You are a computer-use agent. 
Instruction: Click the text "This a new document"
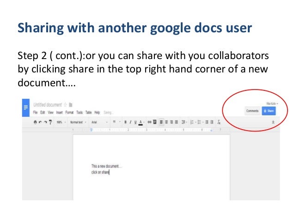click(x=105, y=166)
